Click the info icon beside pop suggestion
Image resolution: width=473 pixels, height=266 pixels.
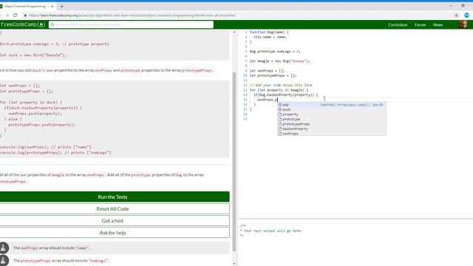(381, 105)
